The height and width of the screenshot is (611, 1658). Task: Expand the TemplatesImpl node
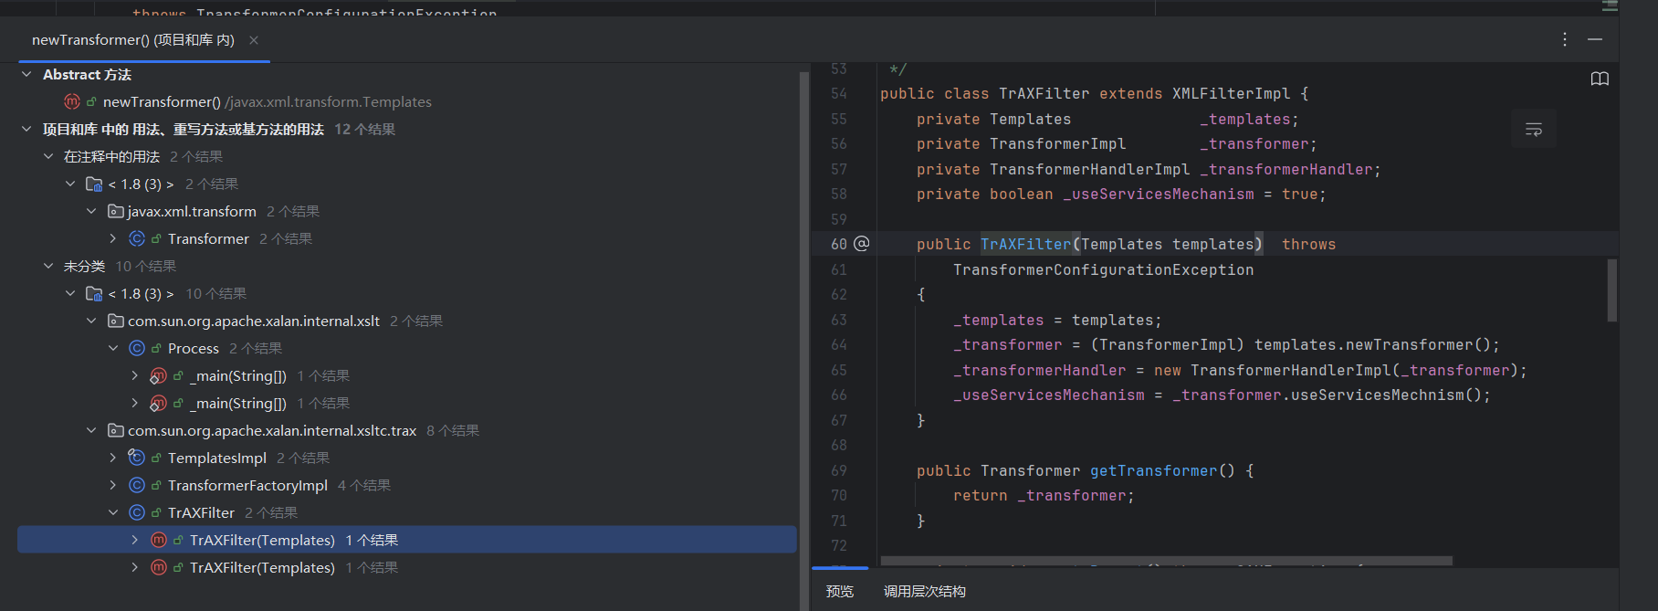coord(112,458)
